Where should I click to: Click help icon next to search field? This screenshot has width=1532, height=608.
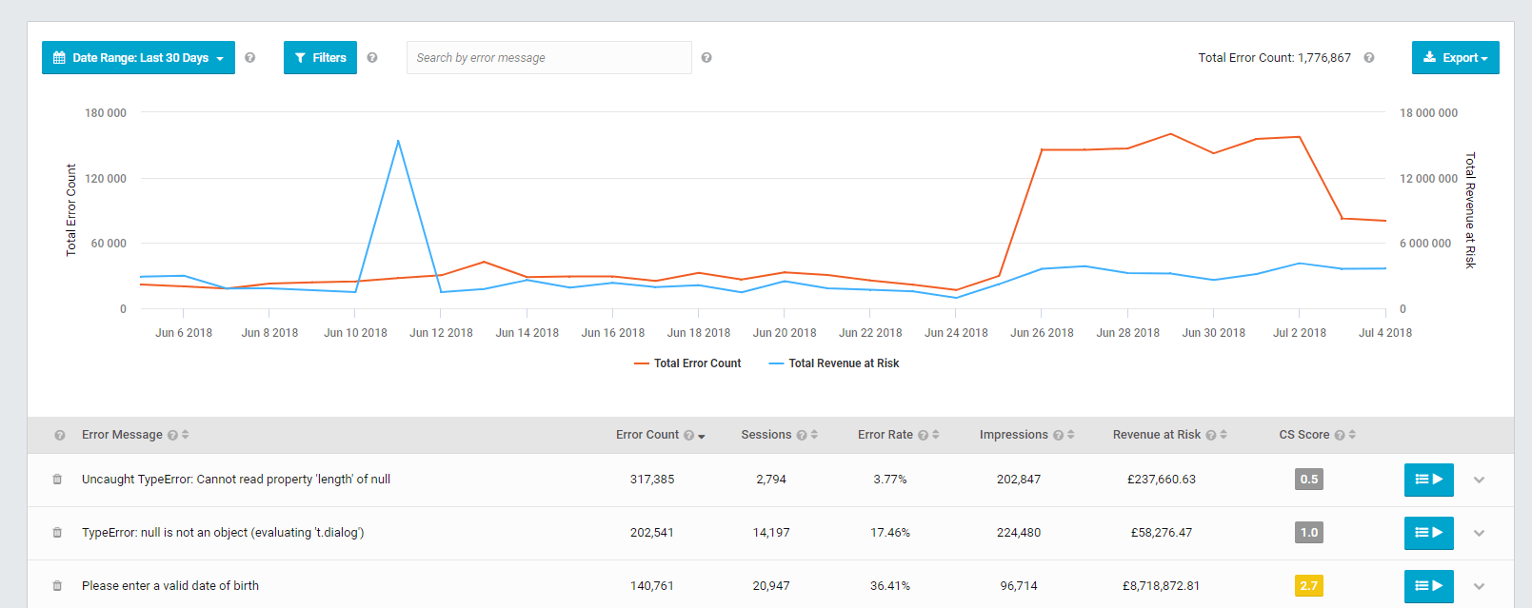point(706,58)
